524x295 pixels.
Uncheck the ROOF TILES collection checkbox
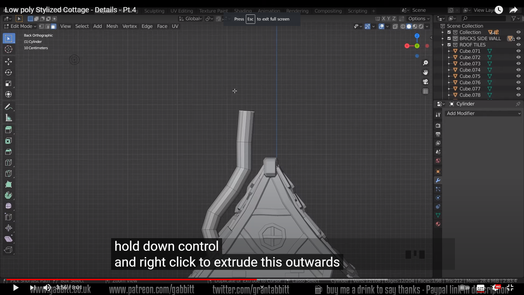449,45
